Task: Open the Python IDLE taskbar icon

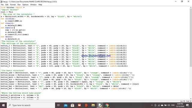Action: pos(100,105)
